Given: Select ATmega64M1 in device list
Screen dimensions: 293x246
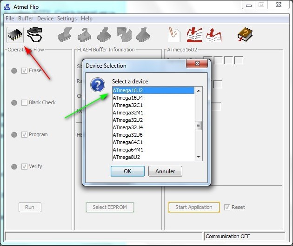Looking at the screenshot, I should point(153,150).
